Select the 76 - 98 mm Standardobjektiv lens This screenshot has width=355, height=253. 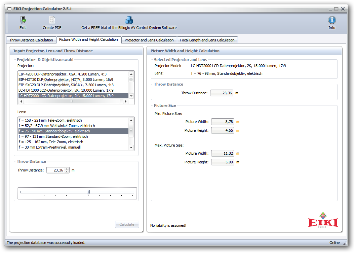pos(73,131)
